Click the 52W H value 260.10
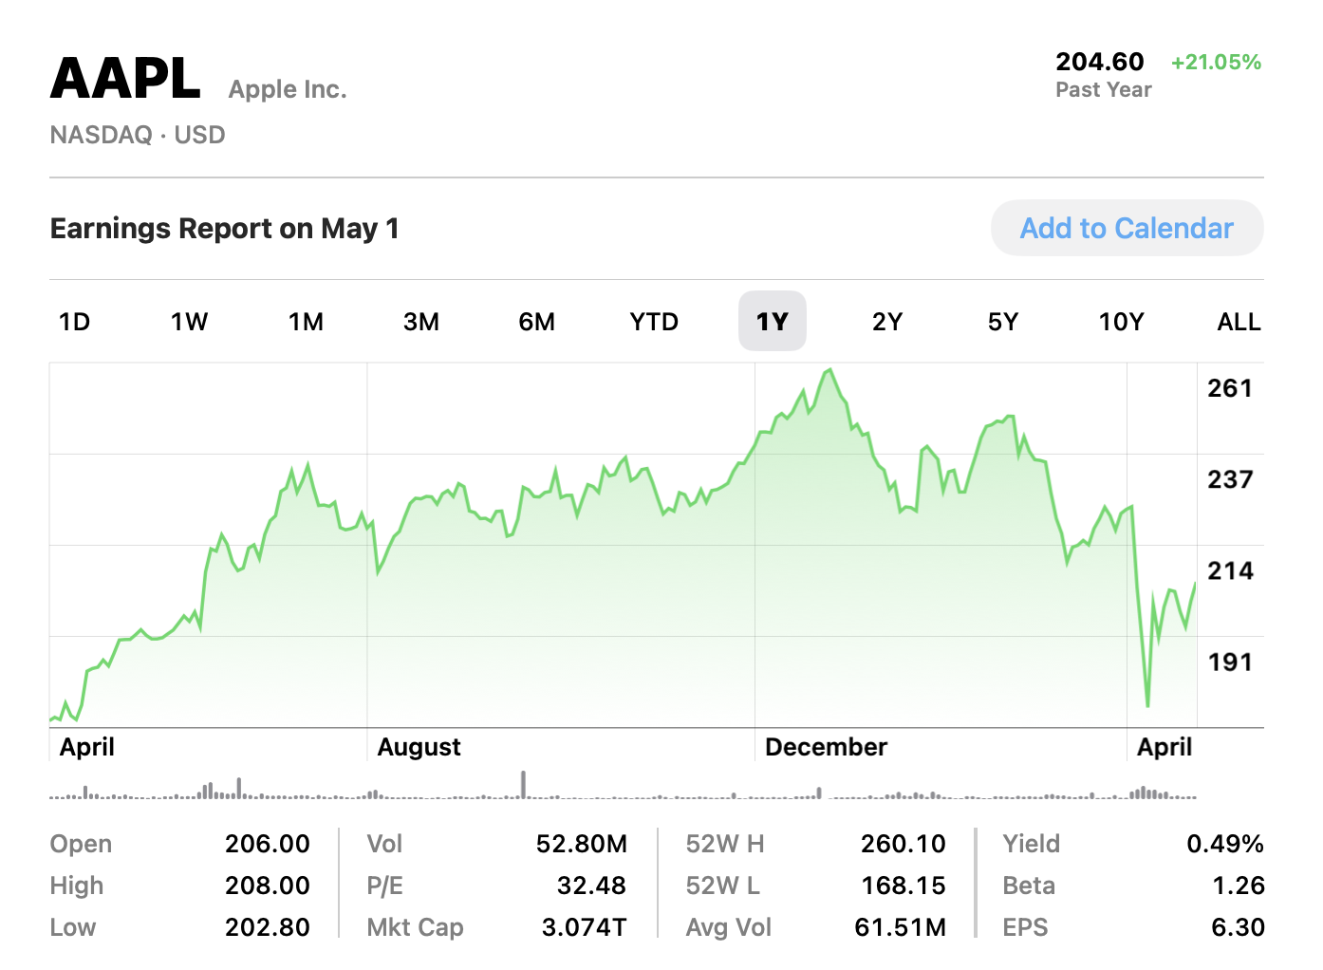Viewport: 1323px width, 970px height. pos(904,844)
